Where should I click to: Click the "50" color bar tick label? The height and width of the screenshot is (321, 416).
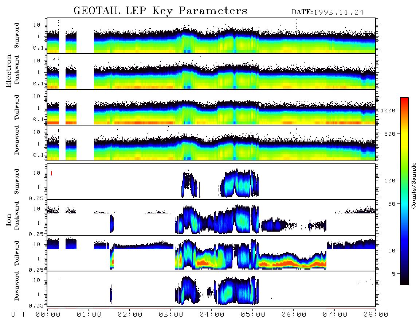[392, 204]
